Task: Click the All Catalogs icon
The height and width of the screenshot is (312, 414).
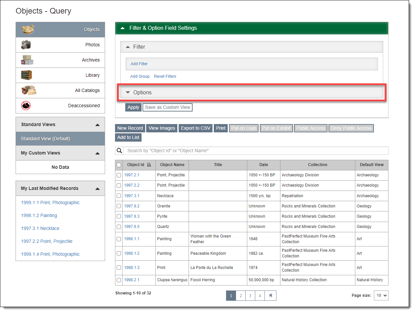Action: (x=29, y=90)
